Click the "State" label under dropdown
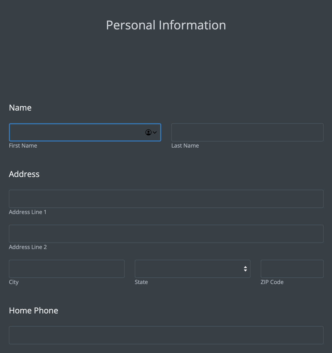The height and width of the screenshot is (353, 332). click(x=141, y=282)
